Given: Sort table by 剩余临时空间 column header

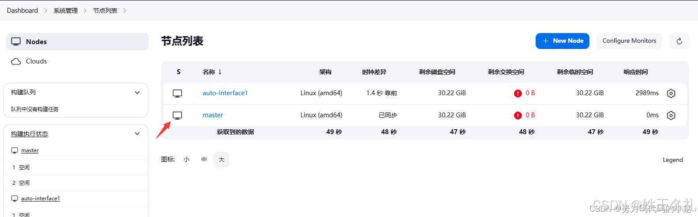Looking at the screenshot, I should point(574,72).
